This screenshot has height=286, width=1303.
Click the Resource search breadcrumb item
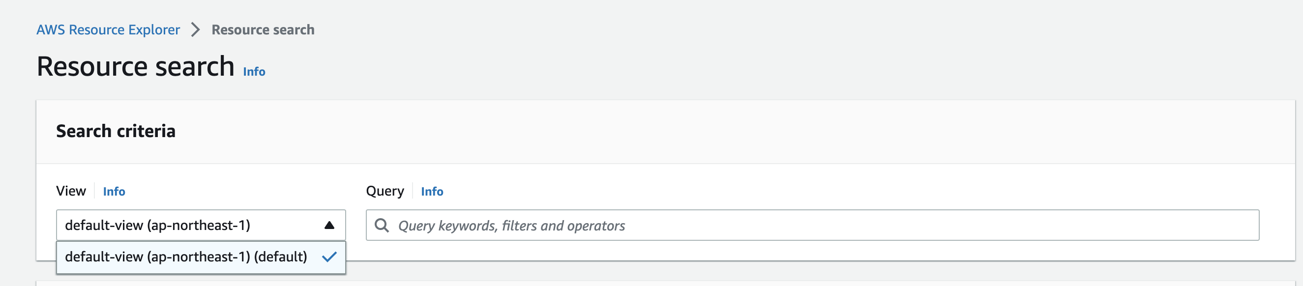(x=263, y=30)
